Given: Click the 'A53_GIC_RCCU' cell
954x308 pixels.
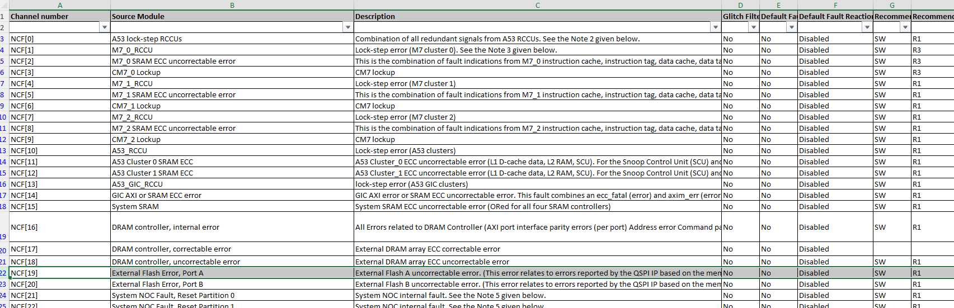Looking at the screenshot, I should click(232, 184).
